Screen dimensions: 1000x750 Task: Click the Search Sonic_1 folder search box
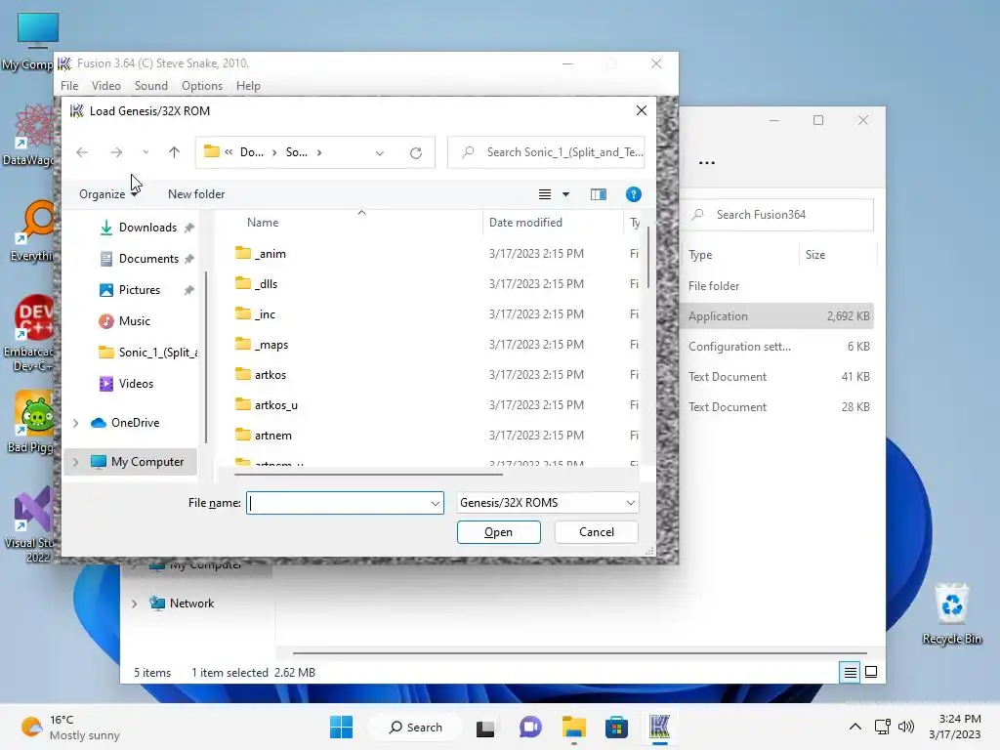[546, 152]
